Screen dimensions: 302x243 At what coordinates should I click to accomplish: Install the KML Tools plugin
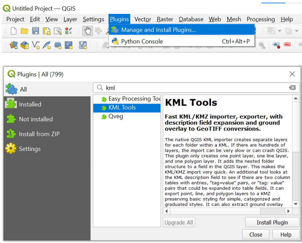(272, 222)
